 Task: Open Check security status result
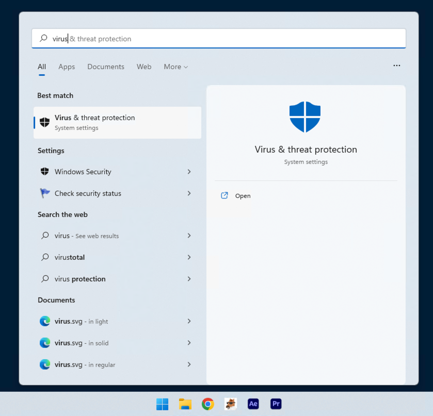click(x=117, y=193)
